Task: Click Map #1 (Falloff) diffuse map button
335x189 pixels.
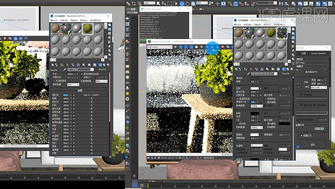Action: point(91,95)
